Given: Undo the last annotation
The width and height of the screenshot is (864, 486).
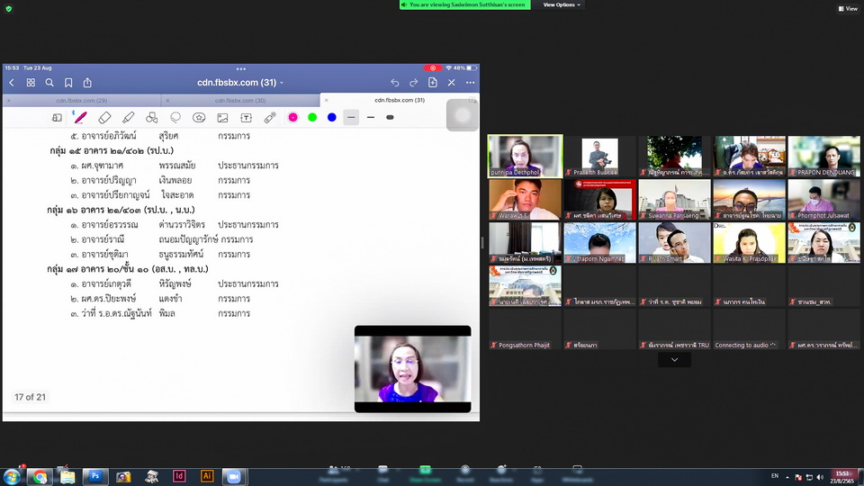Looking at the screenshot, I should [x=394, y=83].
